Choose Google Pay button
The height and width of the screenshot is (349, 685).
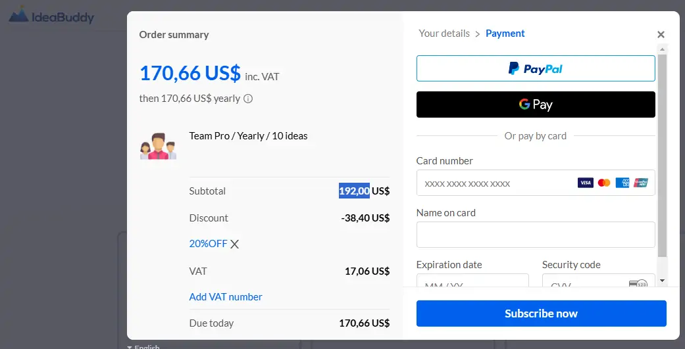click(536, 104)
